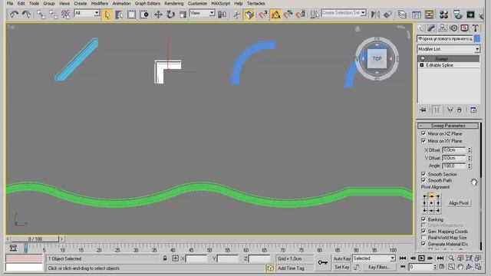This screenshot has height=276, width=491.
Task: Expand Editable Spline in modifier stack
Action: pyautogui.click(x=422, y=65)
